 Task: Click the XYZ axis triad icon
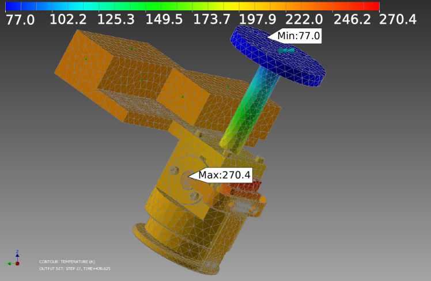(13, 259)
